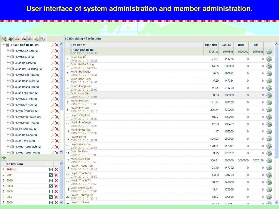Click the Diện tích column header
Viewport: 279px width, 209px height.
[211, 45]
